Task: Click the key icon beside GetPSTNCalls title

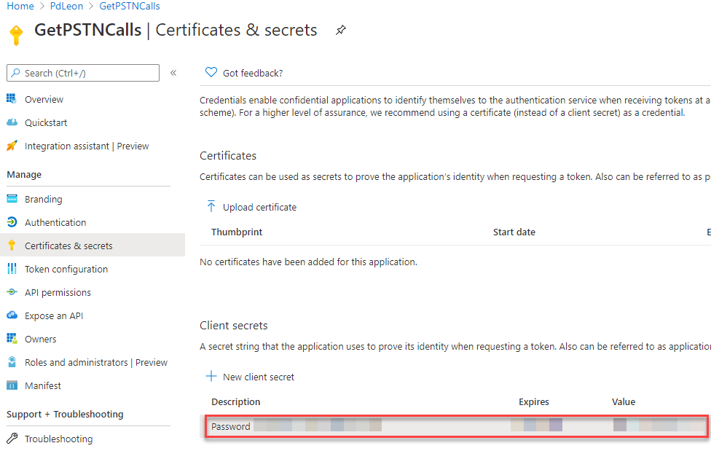Action: pos(15,32)
